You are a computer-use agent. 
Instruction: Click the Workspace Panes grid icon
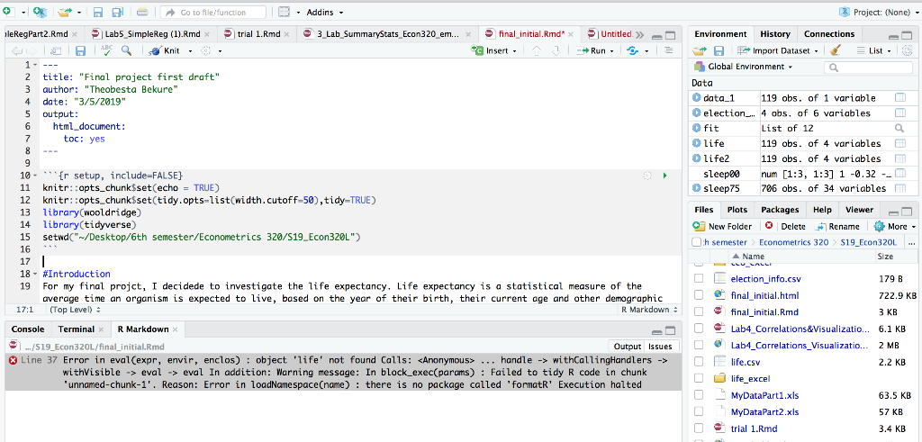(284, 12)
